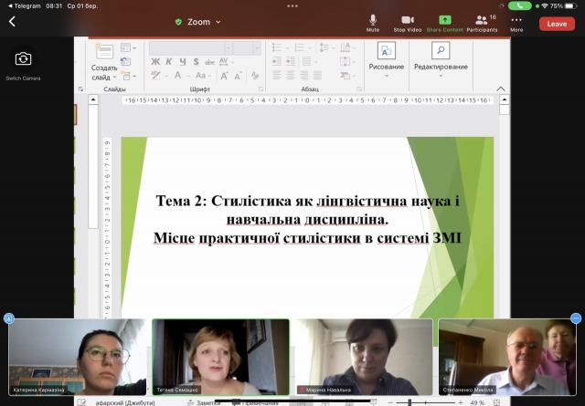Screen dimensions: 585x406
Task: Stop Video using the camera icon
Action: coord(407,21)
